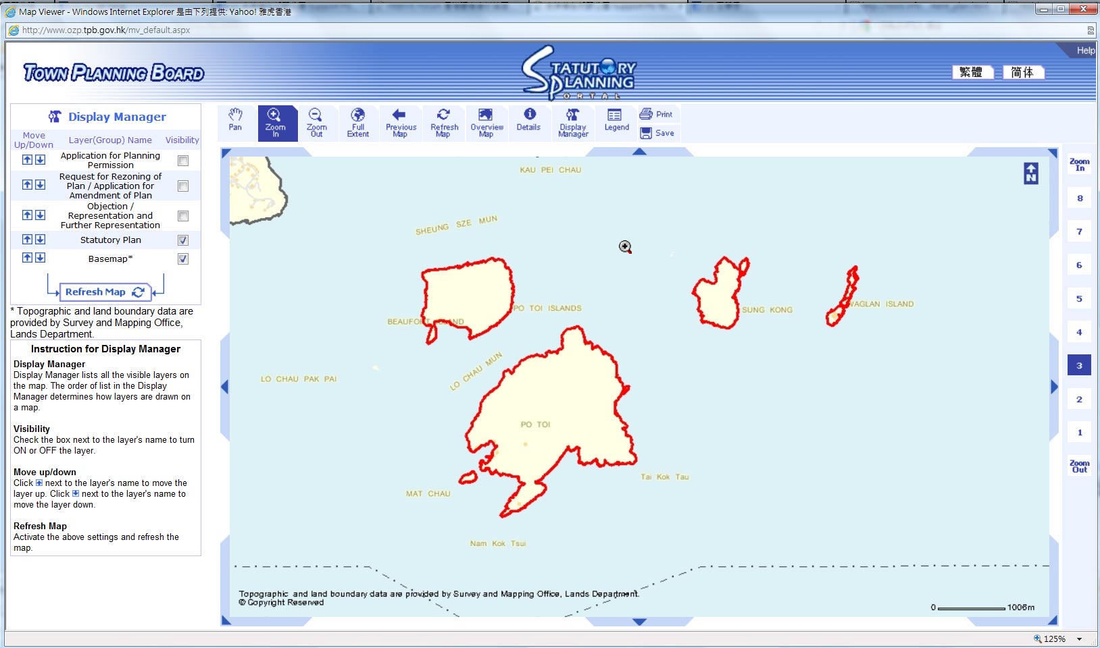Click the Refresh Map toolbar icon

pos(444,122)
